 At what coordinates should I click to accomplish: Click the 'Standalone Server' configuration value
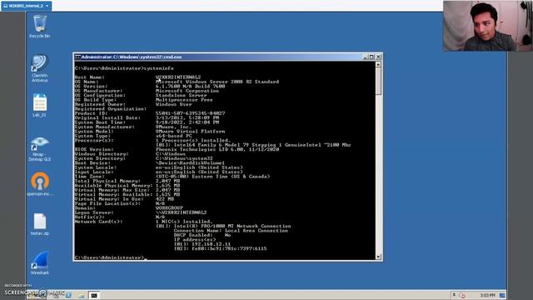(x=182, y=95)
